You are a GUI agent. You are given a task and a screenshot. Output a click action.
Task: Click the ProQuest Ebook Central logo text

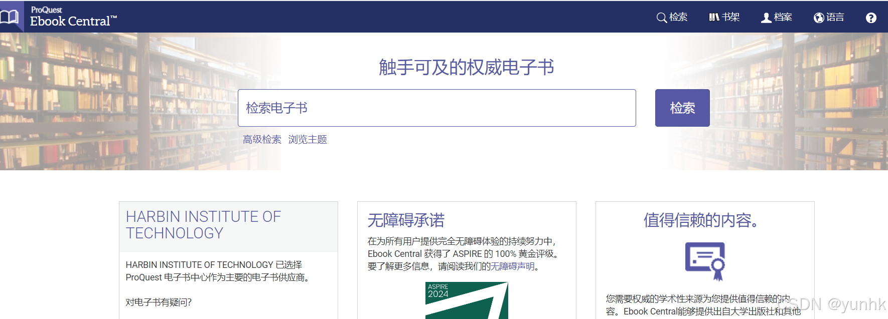(73, 17)
